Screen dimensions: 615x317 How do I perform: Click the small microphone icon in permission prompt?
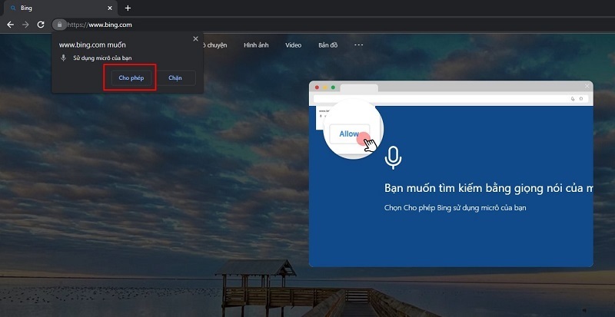pos(64,58)
